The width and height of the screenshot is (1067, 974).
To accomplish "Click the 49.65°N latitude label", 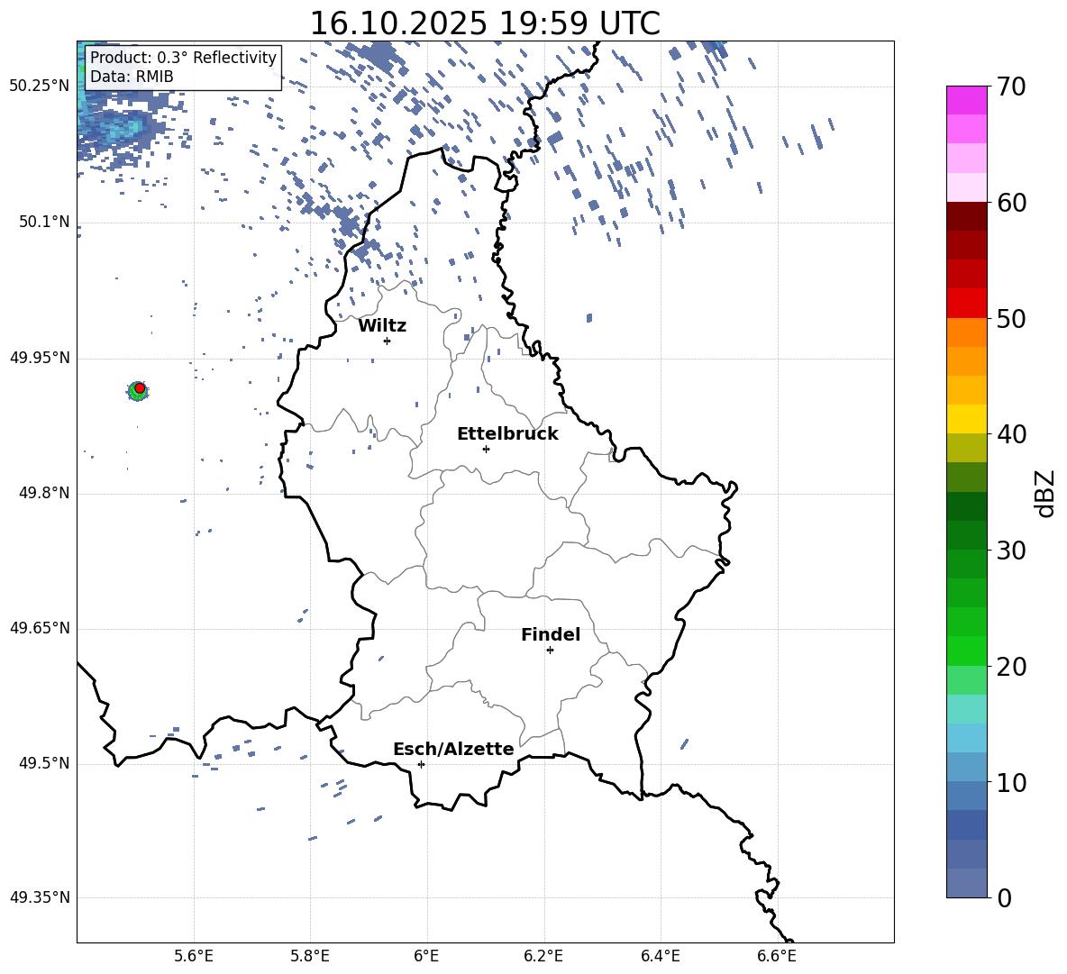I will tap(40, 628).
